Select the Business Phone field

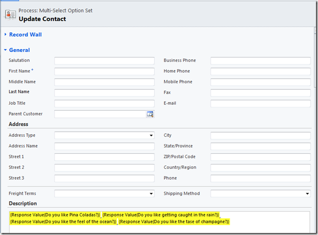[261, 61]
